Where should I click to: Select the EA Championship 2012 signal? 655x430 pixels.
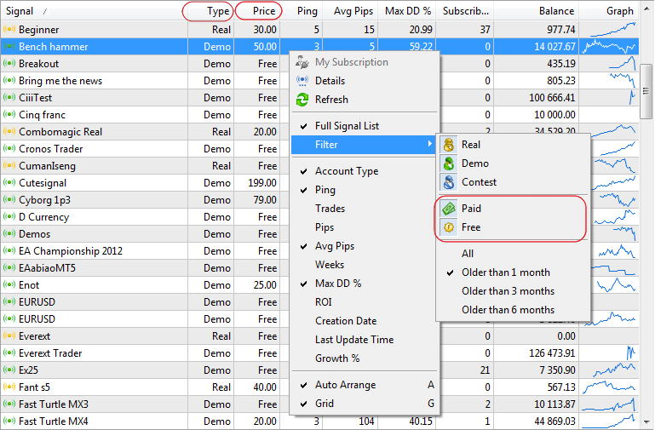click(x=71, y=251)
